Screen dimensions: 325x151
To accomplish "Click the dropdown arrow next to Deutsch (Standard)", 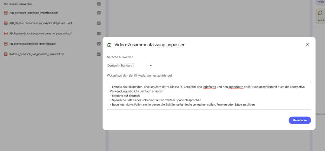I will coord(151,66).
